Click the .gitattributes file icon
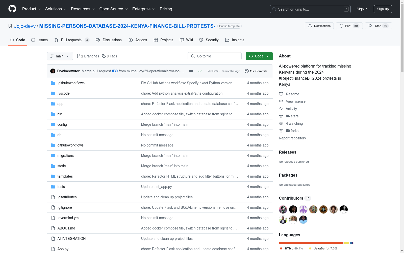The image size is (404, 253). [x=53, y=197]
